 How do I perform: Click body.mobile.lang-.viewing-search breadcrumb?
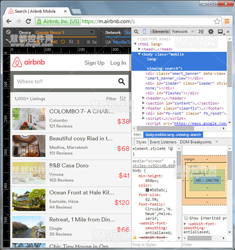coord(173,135)
